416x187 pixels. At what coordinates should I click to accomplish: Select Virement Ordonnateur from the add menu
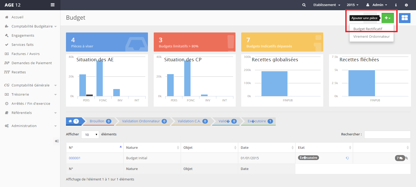(x=371, y=37)
